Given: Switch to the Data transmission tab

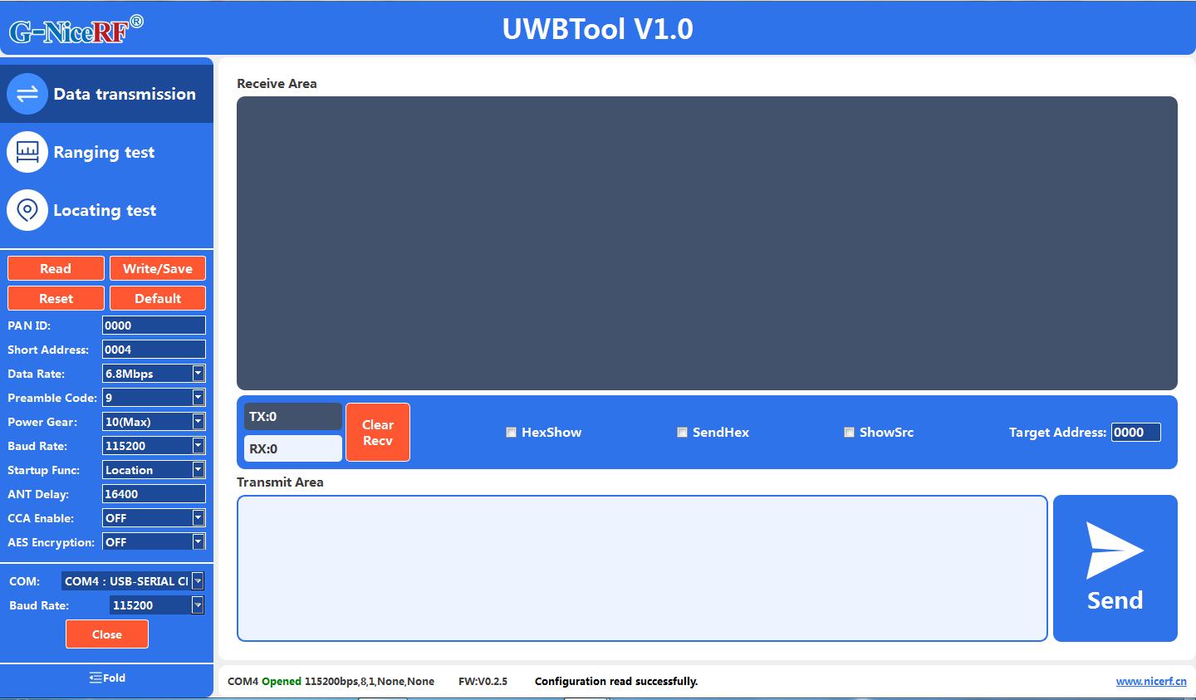Looking at the screenshot, I should [106, 94].
